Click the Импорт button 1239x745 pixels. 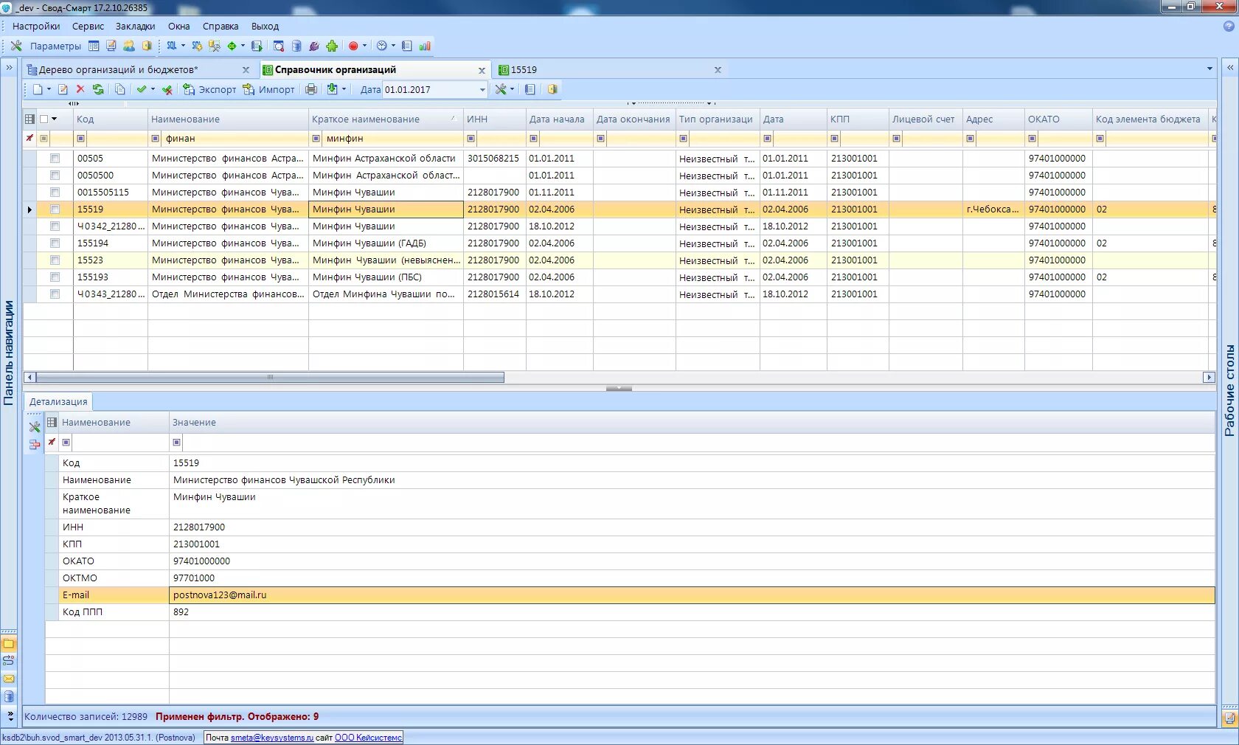click(269, 89)
